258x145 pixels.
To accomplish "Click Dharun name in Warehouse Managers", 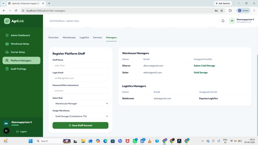I will pyautogui.click(x=126, y=66).
